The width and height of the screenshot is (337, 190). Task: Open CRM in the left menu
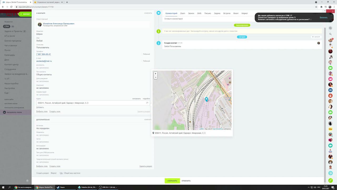pyautogui.click(x=7, y=26)
